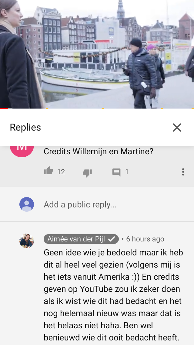Image resolution: width=194 pixels, height=345 pixels.
Task: Tap Aimée's reply text starting Geen idee
Action: tap(113, 295)
